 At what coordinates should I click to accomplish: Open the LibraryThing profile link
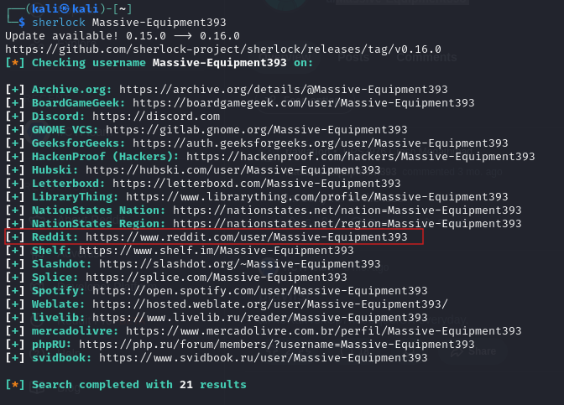click(317, 196)
